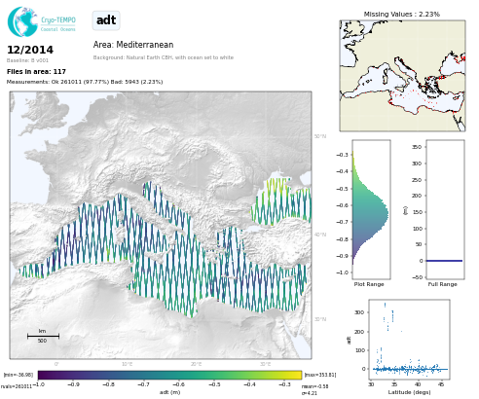Click the Files in area: 117 label
479x399 pixels.
[36, 72]
